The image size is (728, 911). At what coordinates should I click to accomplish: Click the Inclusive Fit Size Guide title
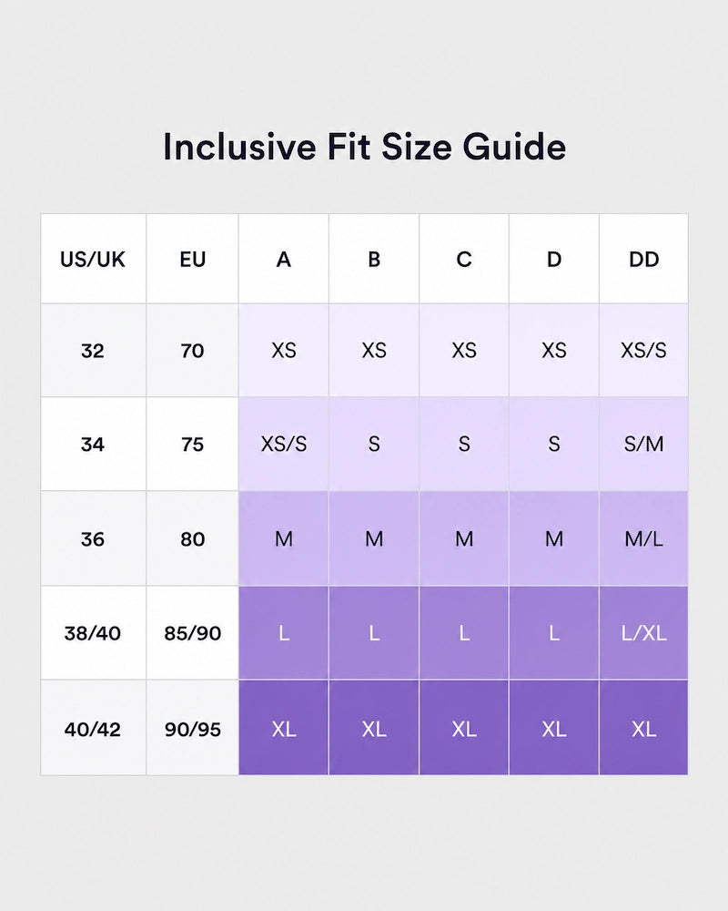click(364, 147)
